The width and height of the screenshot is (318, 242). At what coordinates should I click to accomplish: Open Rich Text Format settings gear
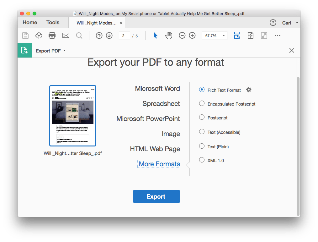249,90
